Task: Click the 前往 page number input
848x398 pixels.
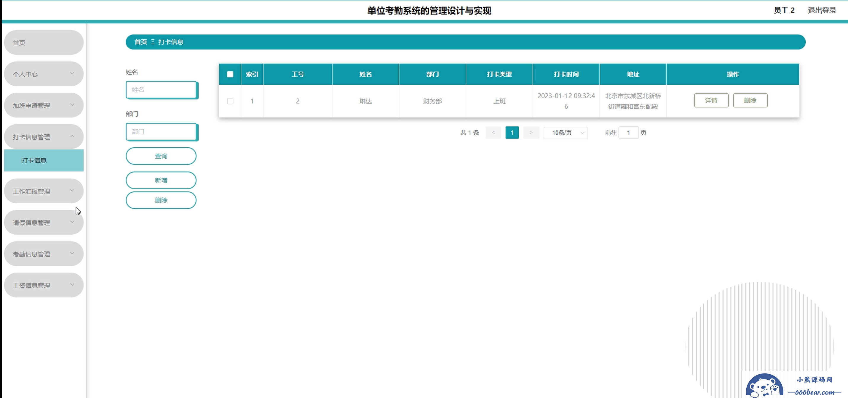Action: tap(628, 133)
